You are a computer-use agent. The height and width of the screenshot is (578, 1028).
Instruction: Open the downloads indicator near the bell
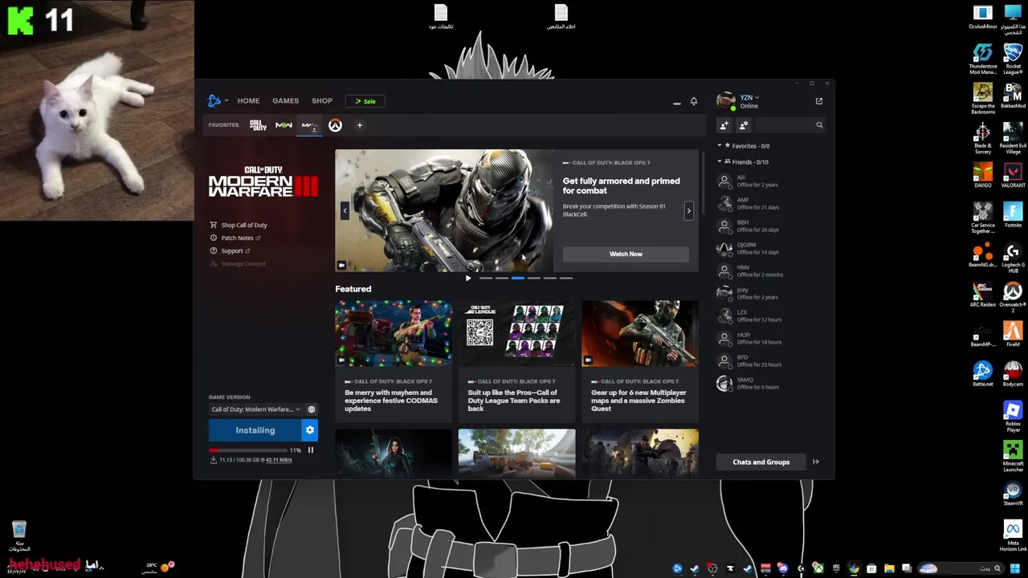676,102
